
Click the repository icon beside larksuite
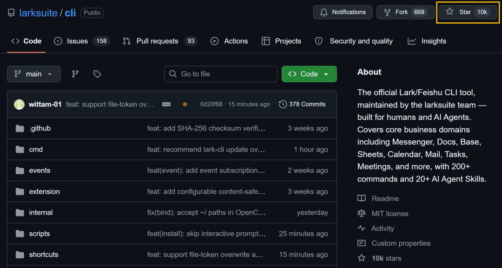coord(11,13)
